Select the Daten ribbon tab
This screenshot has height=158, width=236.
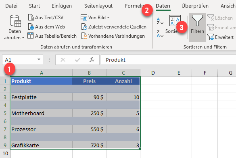point(163,6)
